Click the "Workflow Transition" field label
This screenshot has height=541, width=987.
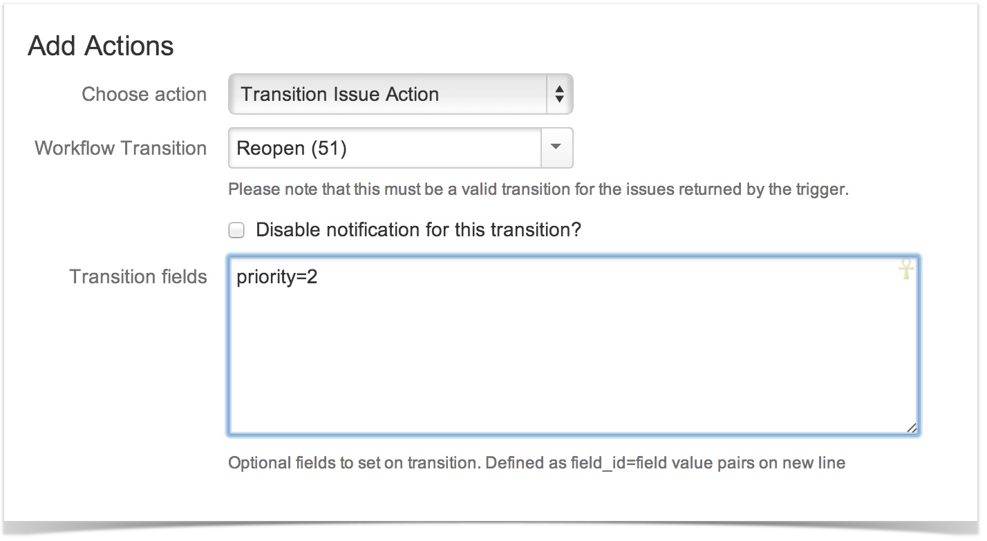click(x=120, y=148)
